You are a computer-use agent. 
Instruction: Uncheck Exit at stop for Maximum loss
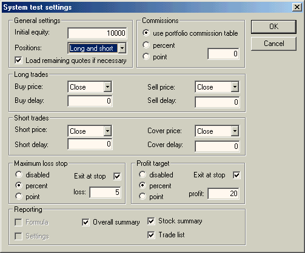[117, 176]
